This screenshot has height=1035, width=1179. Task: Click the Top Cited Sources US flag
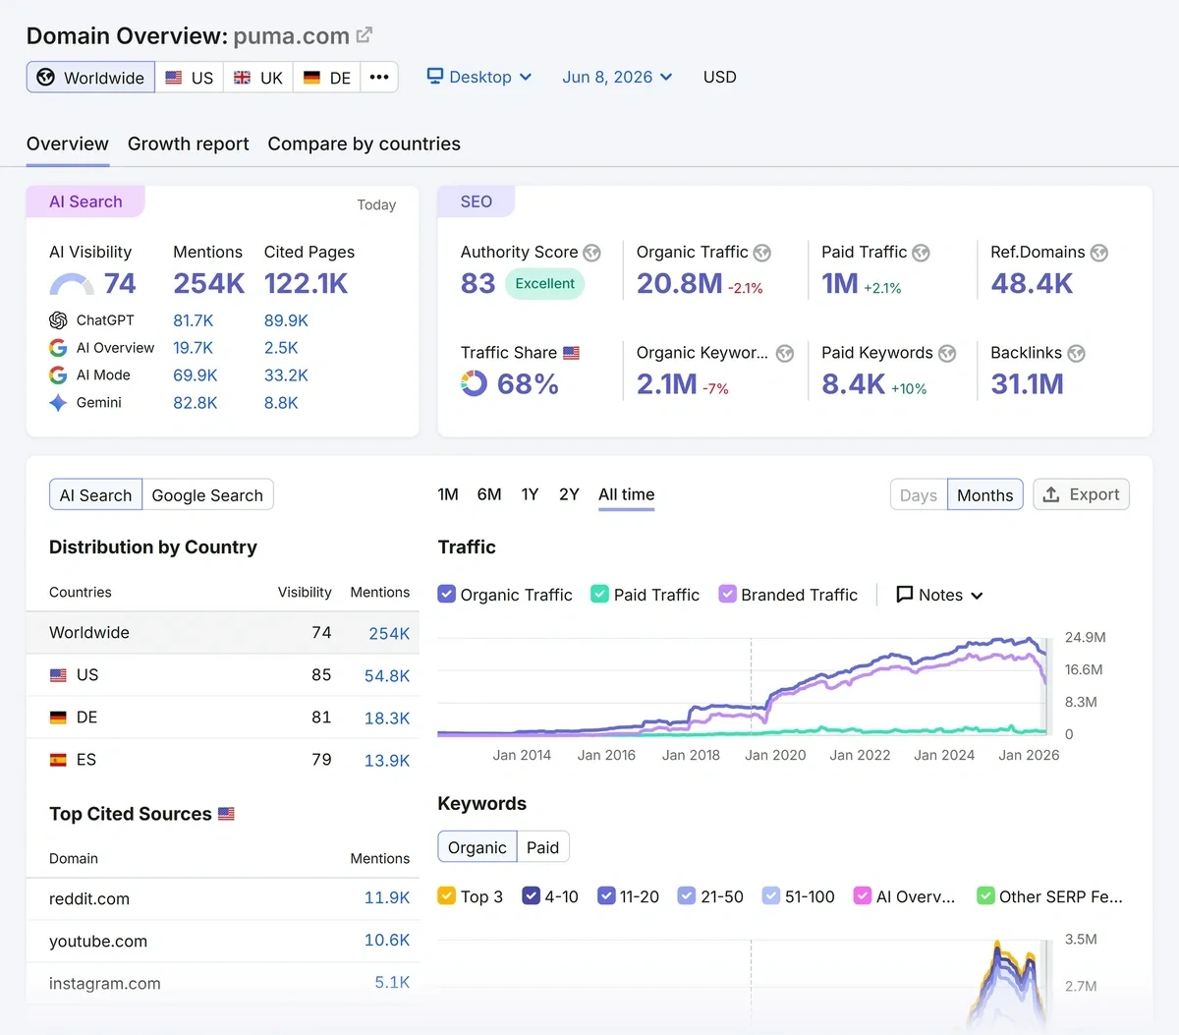pos(227,814)
